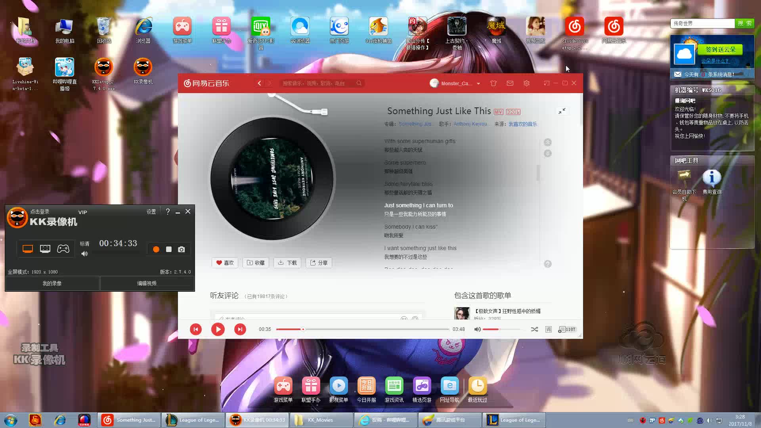Click the search magnifier icon in NetEase

pos(359,83)
